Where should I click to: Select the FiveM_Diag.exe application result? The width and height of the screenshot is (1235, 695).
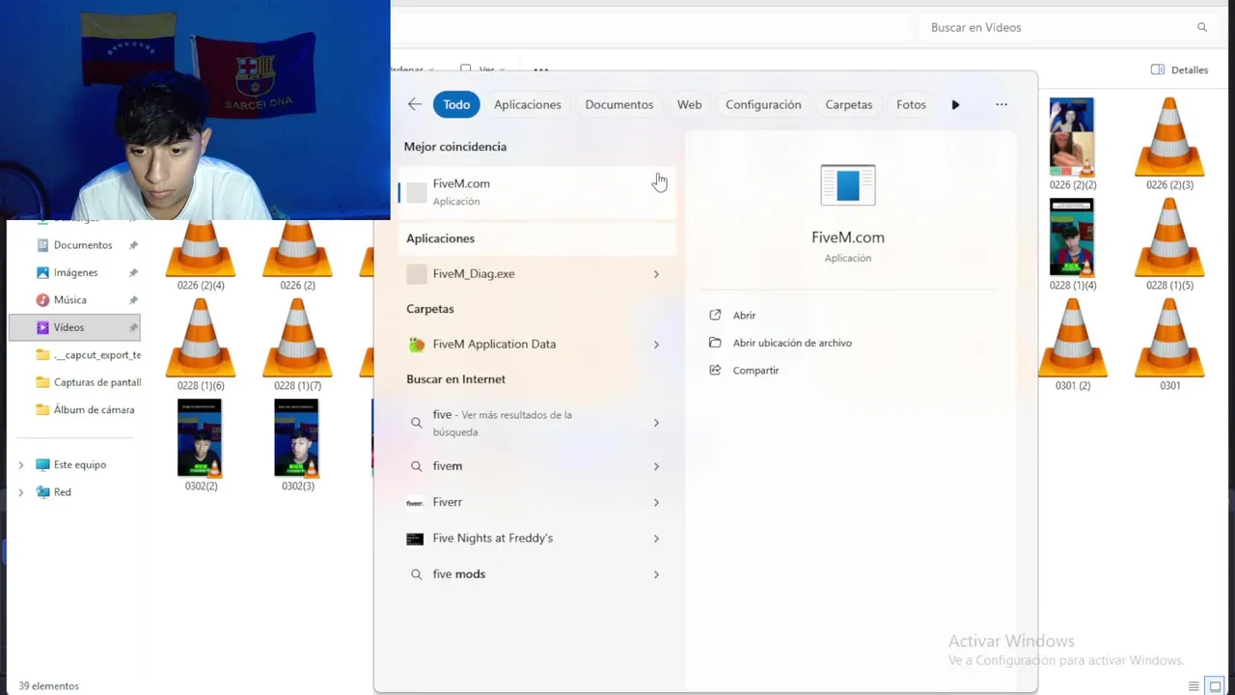pyautogui.click(x=536, y=274)
